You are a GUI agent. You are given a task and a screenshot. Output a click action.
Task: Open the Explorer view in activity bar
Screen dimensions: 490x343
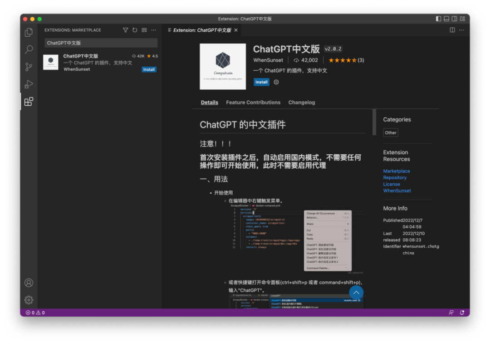click(29, 32)
